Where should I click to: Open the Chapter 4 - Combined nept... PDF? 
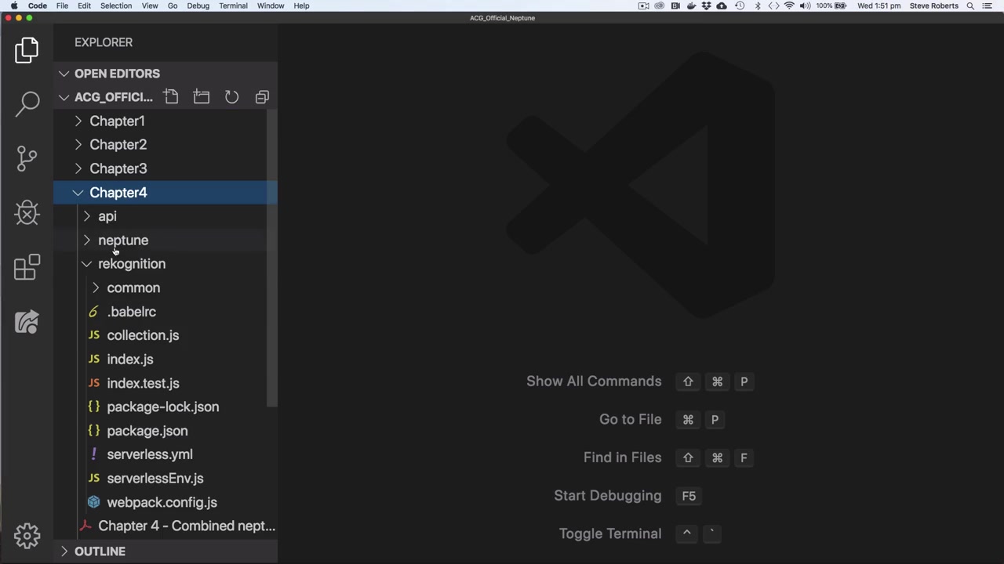coord(165,526)
